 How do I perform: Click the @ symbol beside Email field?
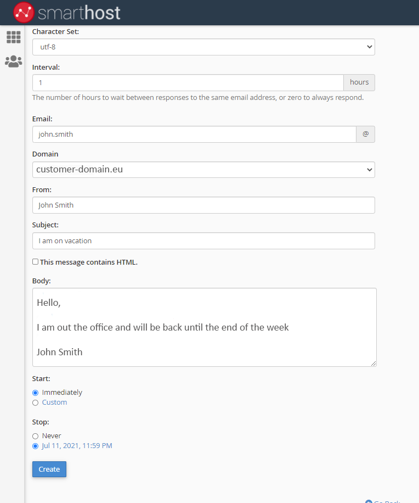pyautogui.click(x=365, y=135)
